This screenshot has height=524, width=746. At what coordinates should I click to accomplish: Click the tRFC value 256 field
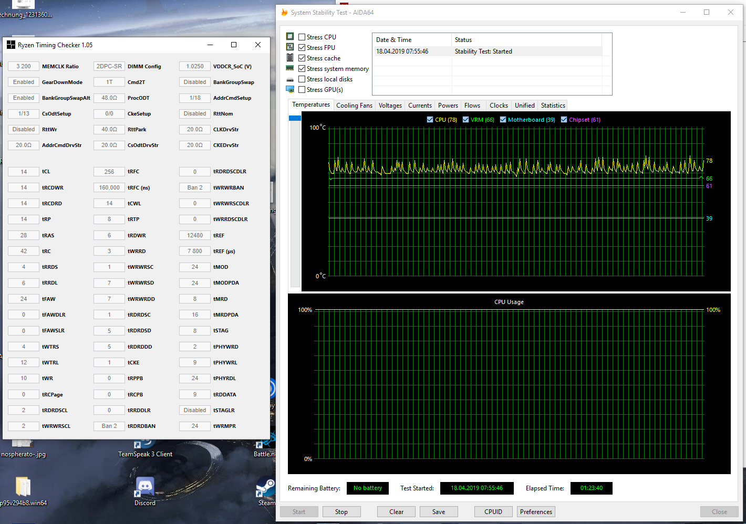(109, 172)
